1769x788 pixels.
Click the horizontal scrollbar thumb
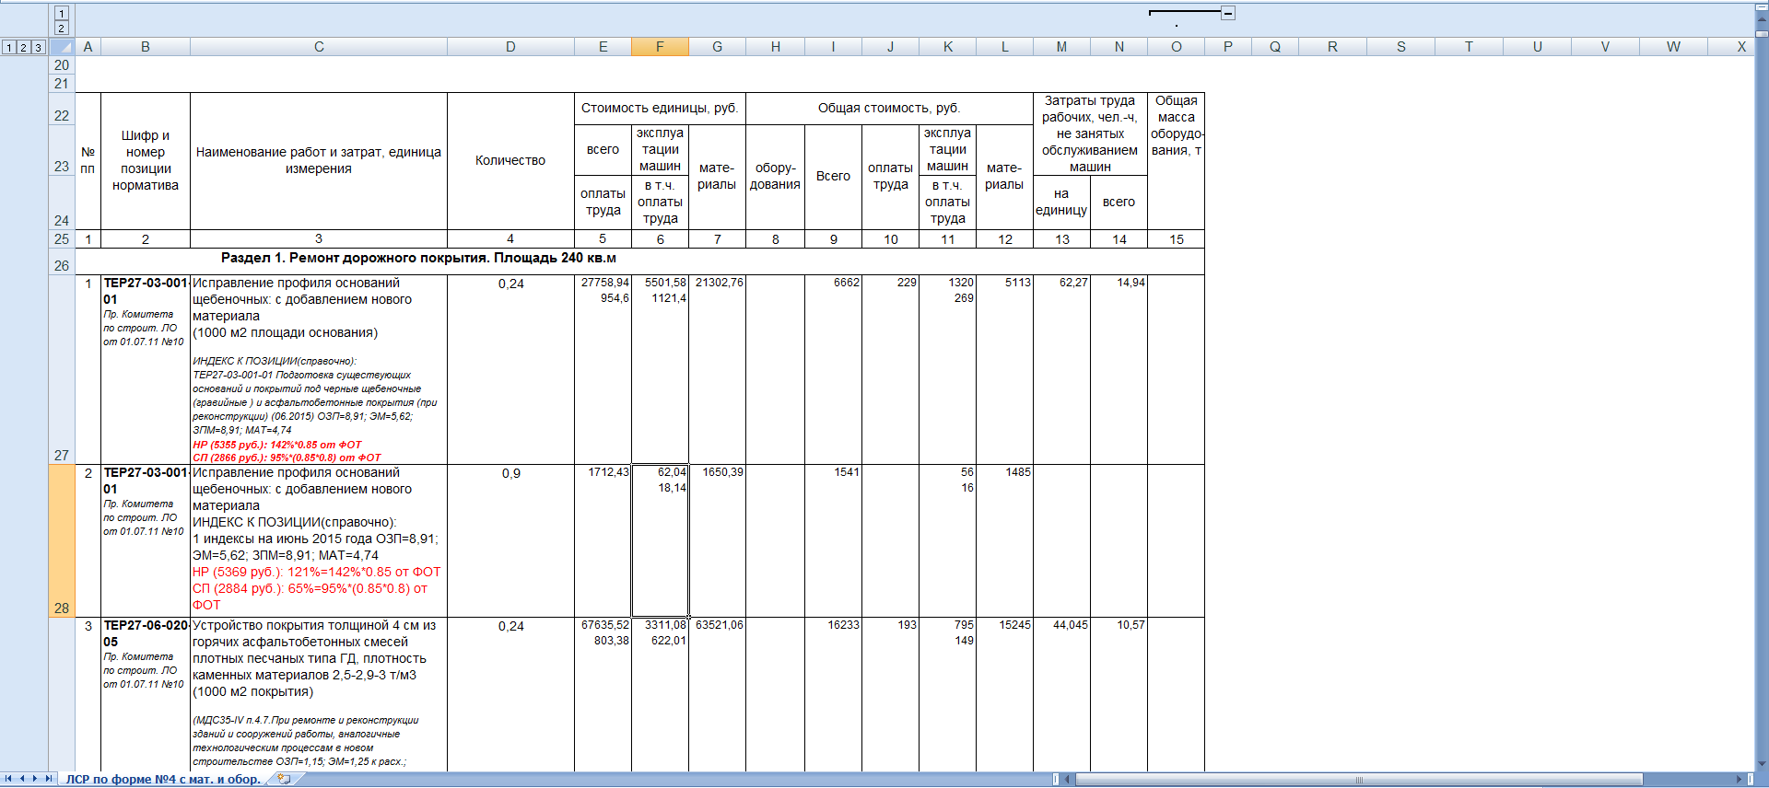(1359, 779)
